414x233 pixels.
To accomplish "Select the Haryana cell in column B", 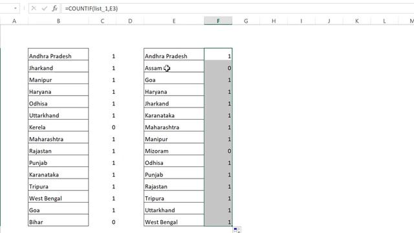I will [58, 90].
